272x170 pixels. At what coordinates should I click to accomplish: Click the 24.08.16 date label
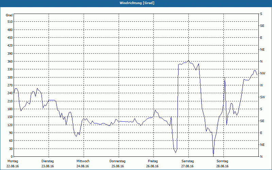[83, 166]
